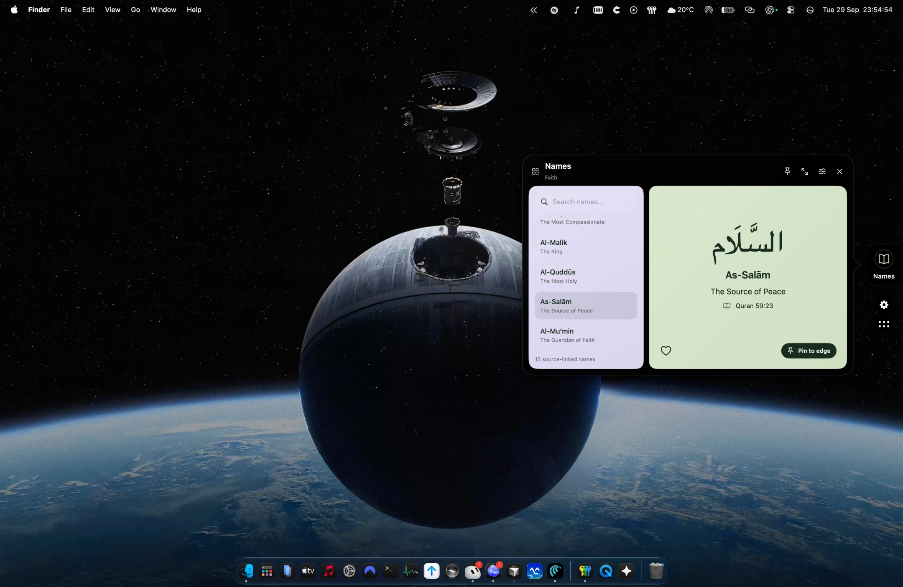This screenshot has height=587, width=903.
Task: Click the linked chain menu bar icon
Action: 750,10
